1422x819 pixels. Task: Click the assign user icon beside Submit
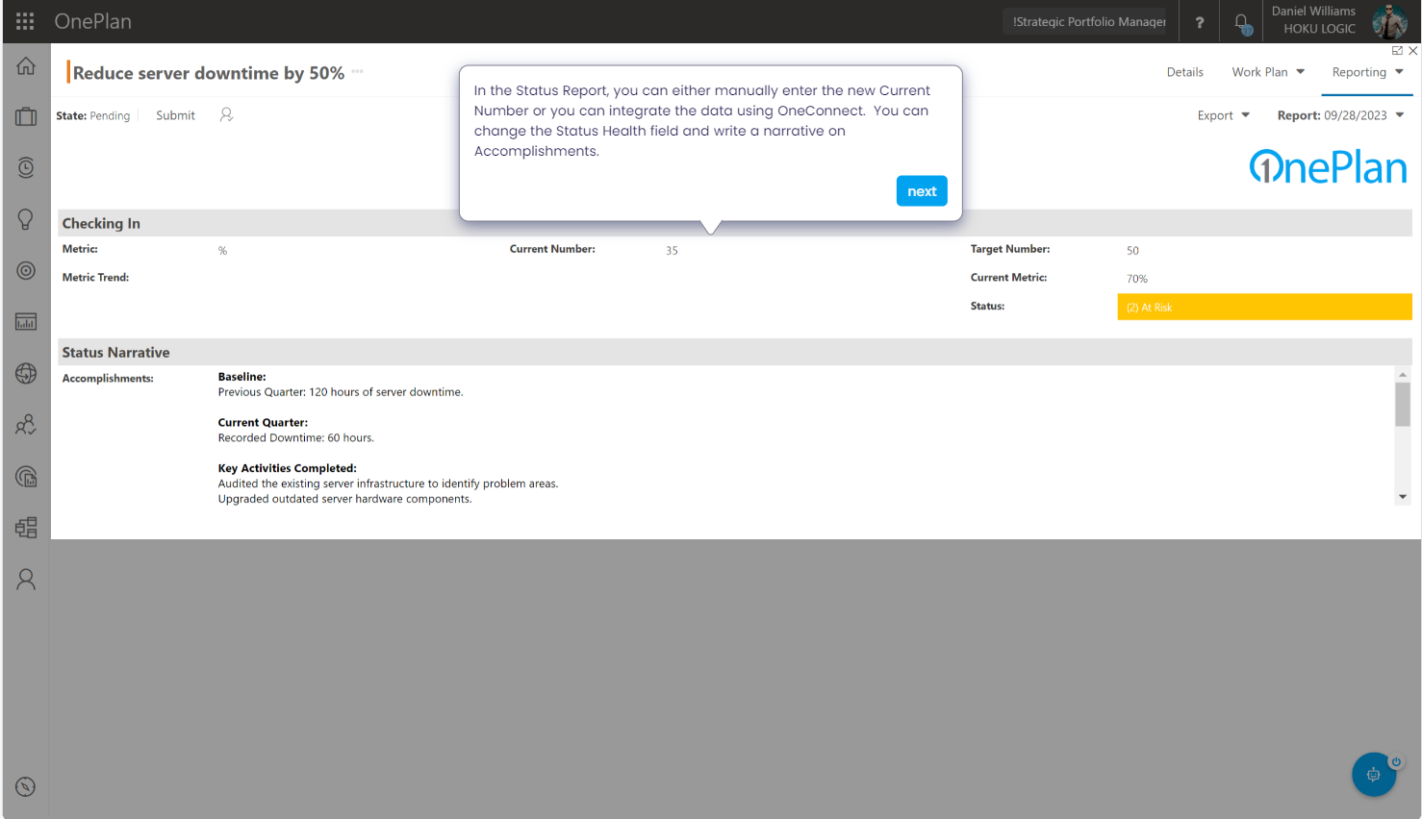click(226, 114)
